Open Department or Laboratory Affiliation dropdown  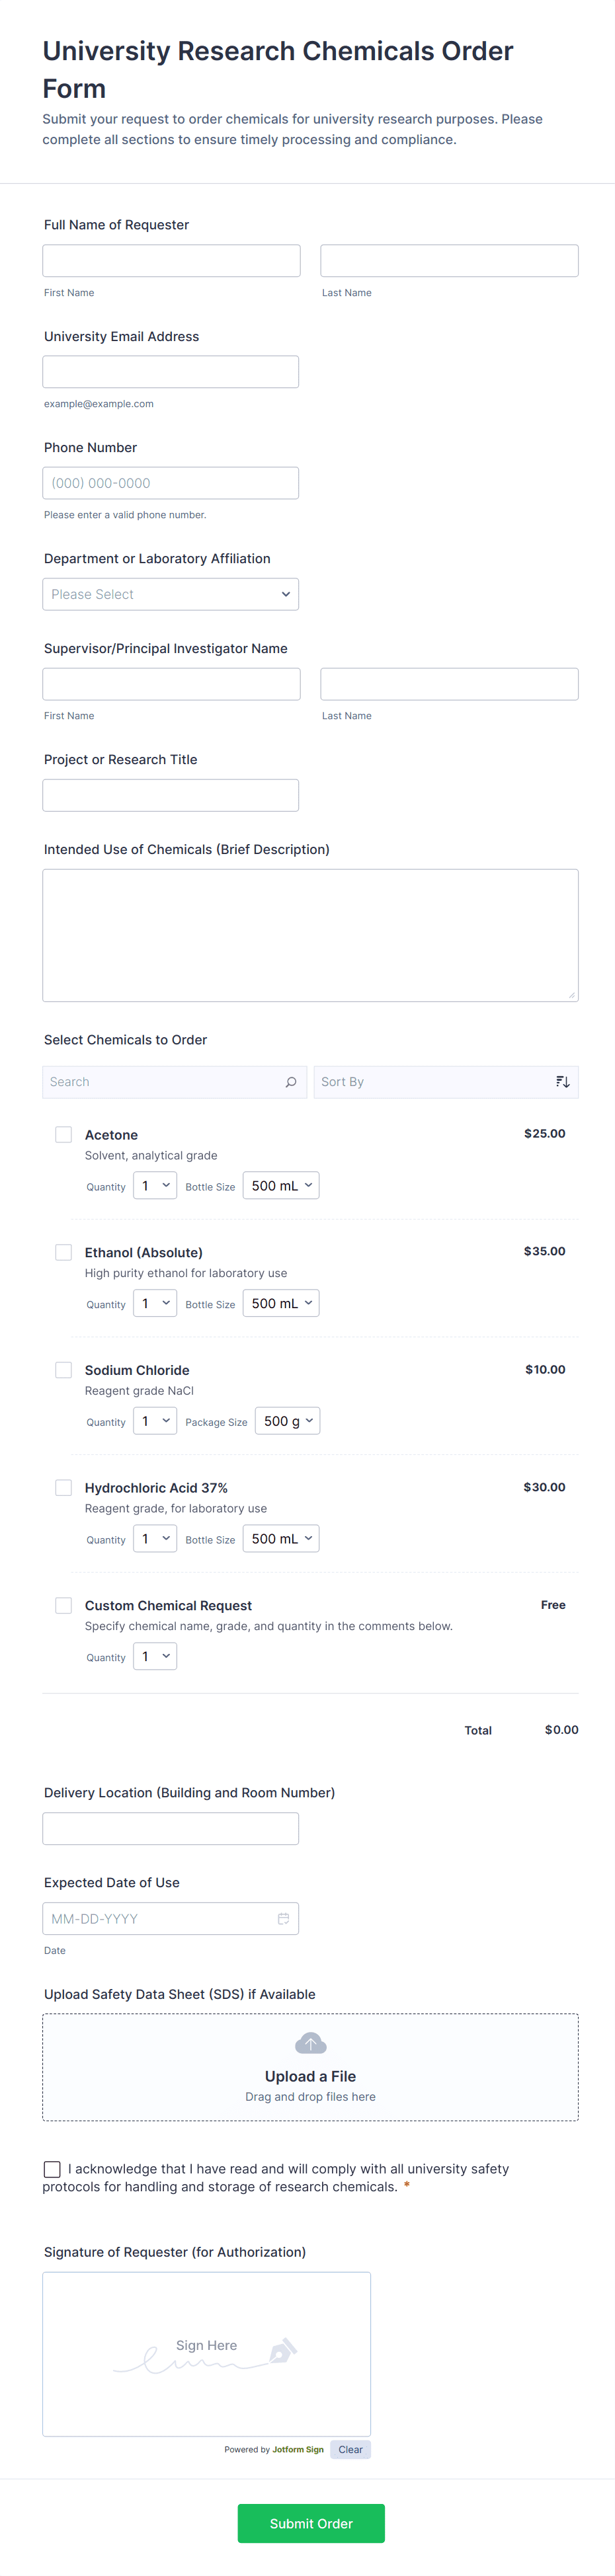pyautogui.click(x=171, y=594)
